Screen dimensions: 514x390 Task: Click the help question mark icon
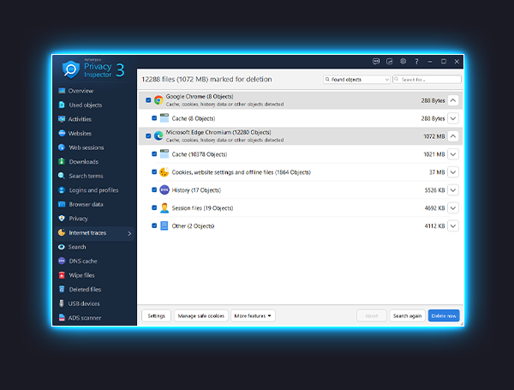(416, 62)
